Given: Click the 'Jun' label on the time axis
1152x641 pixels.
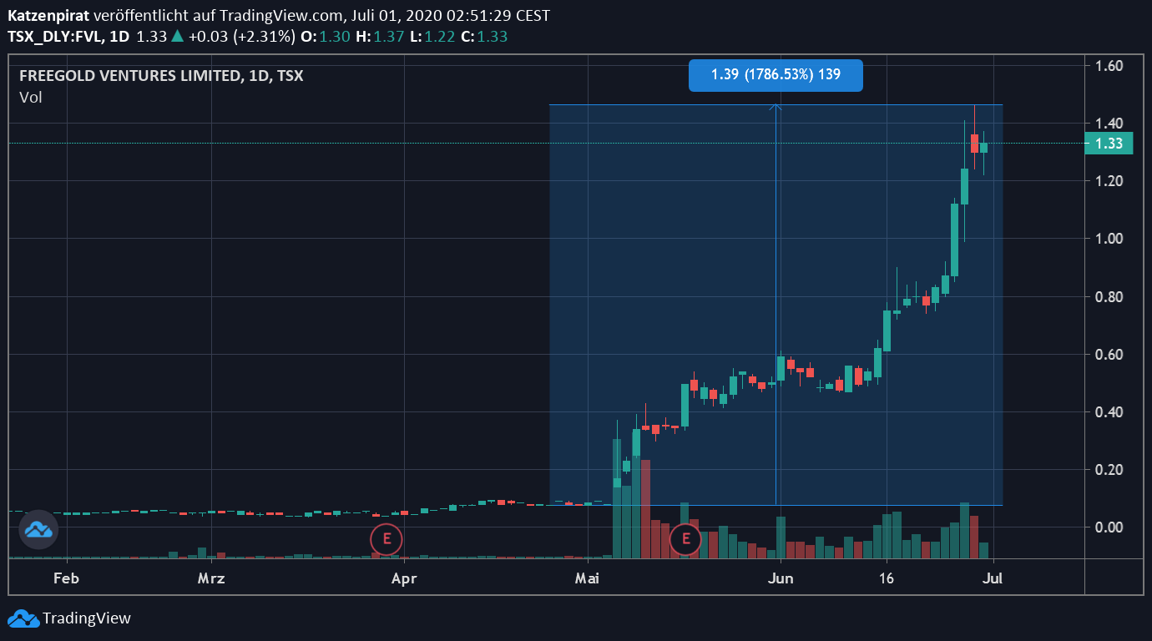Looking at the screenshot, I should click(x=780, y=578).
